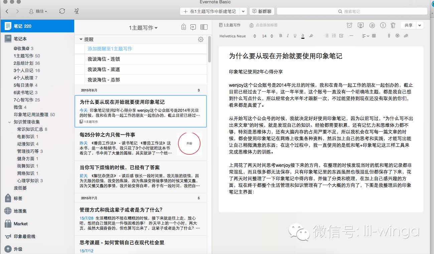Select 笔记 220 in the sidebar

click(x=37, y=26)
